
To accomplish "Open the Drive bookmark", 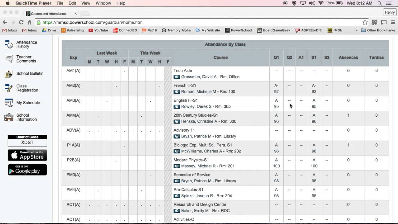I will pos(49,30).
